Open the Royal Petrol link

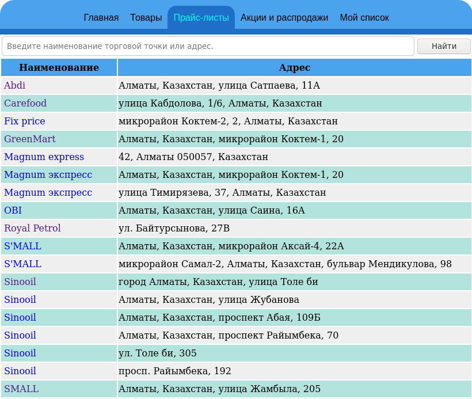click(x=32, y=229)
